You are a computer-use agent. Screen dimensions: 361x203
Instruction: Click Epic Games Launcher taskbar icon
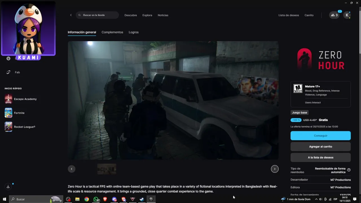151,199
